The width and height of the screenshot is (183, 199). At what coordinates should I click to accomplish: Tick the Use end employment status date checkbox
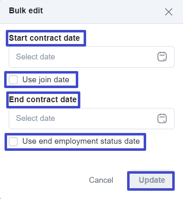[13, 142]
